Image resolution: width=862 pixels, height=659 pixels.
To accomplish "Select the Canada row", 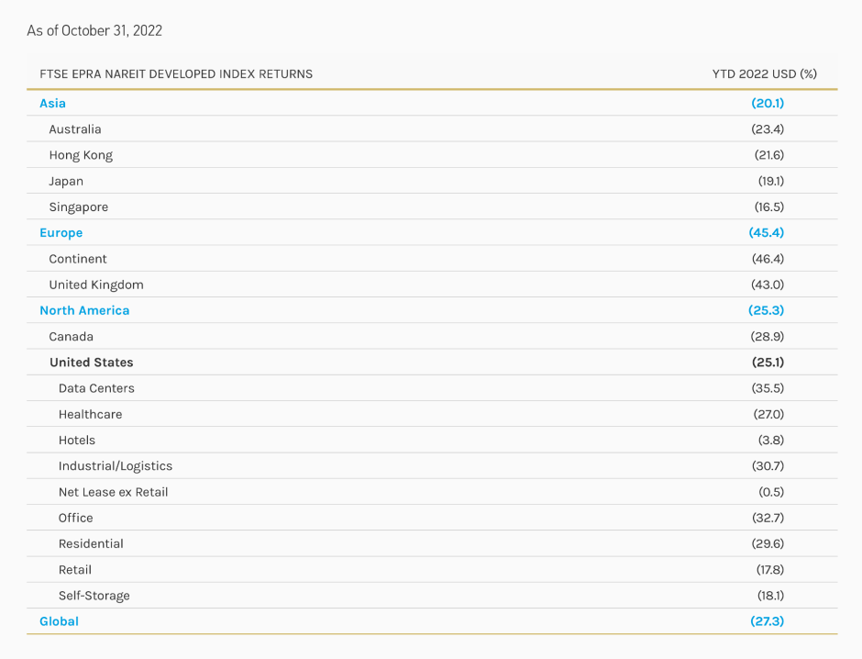I will [x=71, y=336].
